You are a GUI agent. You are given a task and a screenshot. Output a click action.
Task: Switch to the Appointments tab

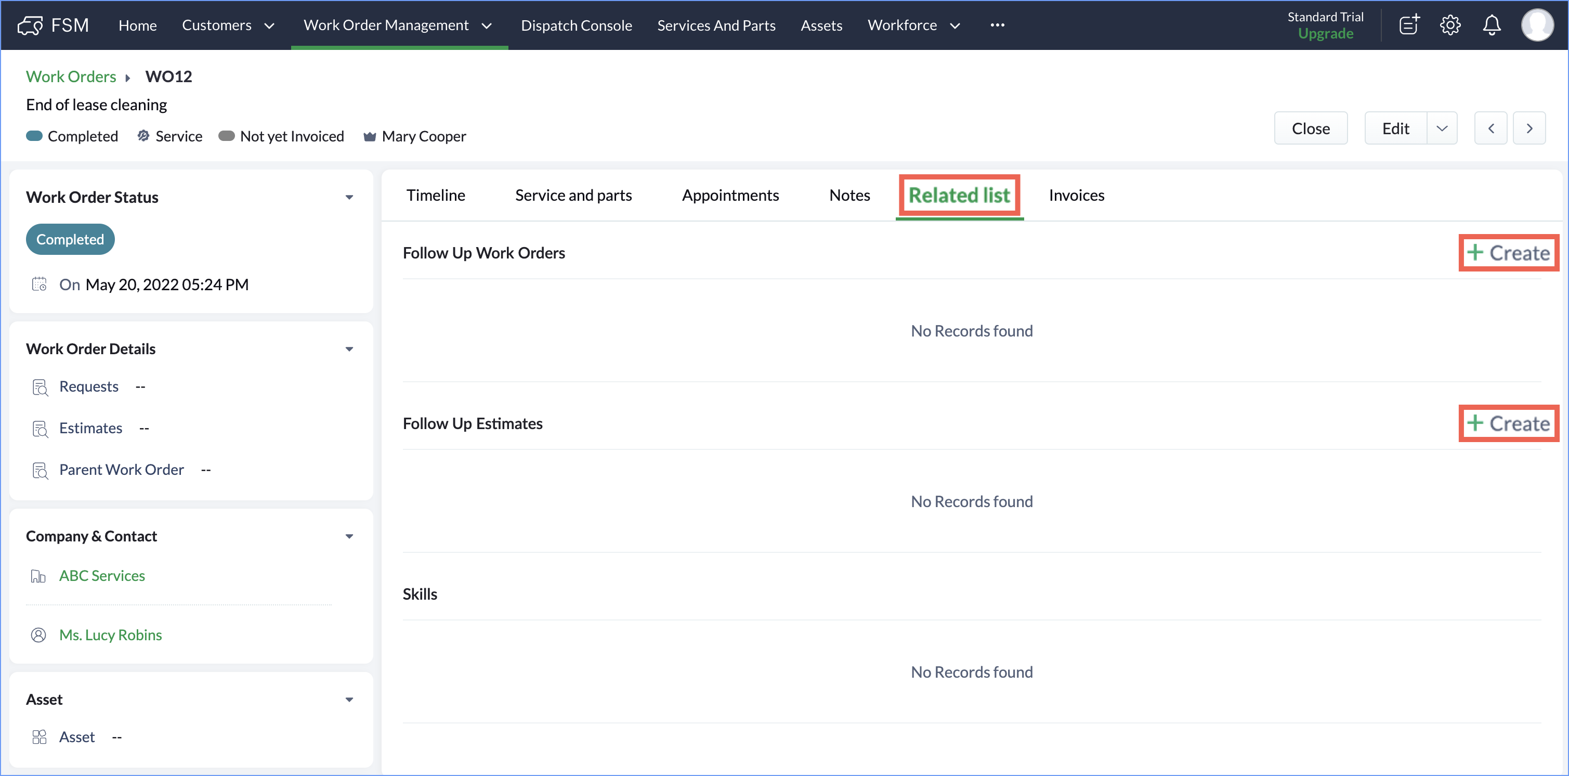[730, 195]
